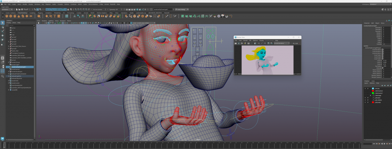Image resolution: width=392 pixels, height=149 pixels.
Task: Open the Lighting menu in the viewport panel
Action: [51, 21]
